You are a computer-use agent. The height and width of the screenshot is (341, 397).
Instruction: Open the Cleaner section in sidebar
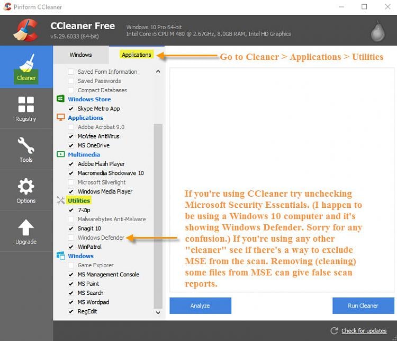coord(26,67)
